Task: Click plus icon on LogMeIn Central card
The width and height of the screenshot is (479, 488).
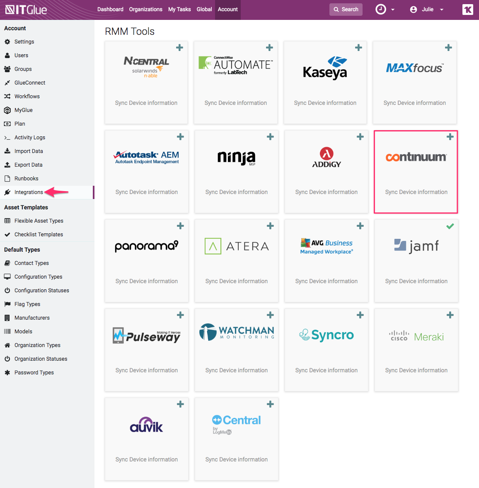Action: 270,404
